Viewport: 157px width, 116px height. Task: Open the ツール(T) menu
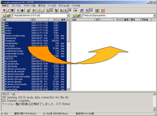(52, 6)
